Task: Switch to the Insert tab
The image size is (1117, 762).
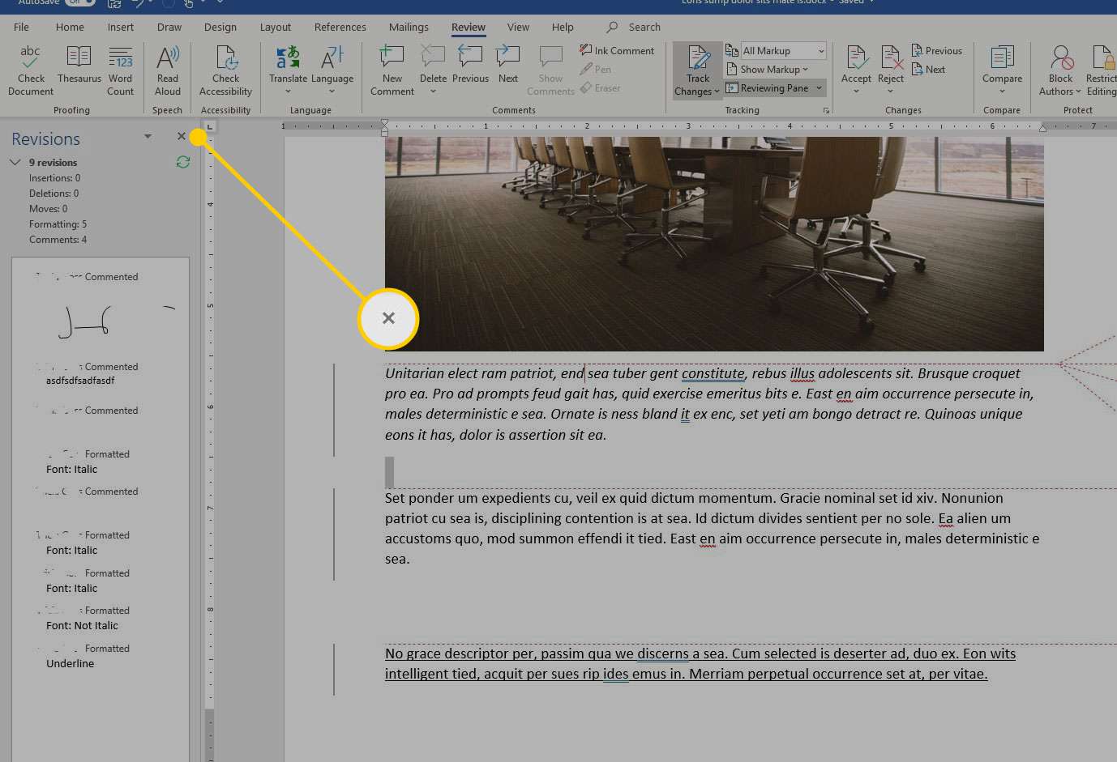Action: [x=121, y=27]
